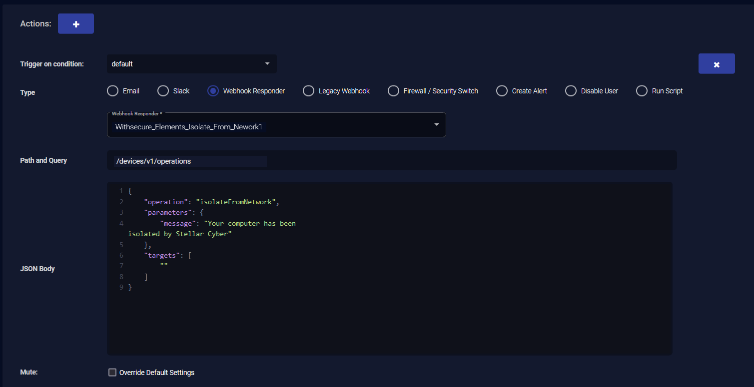Click inside the JSON Body editor blank area
Screen dimensions: 754x387
[x=390, y=322]
